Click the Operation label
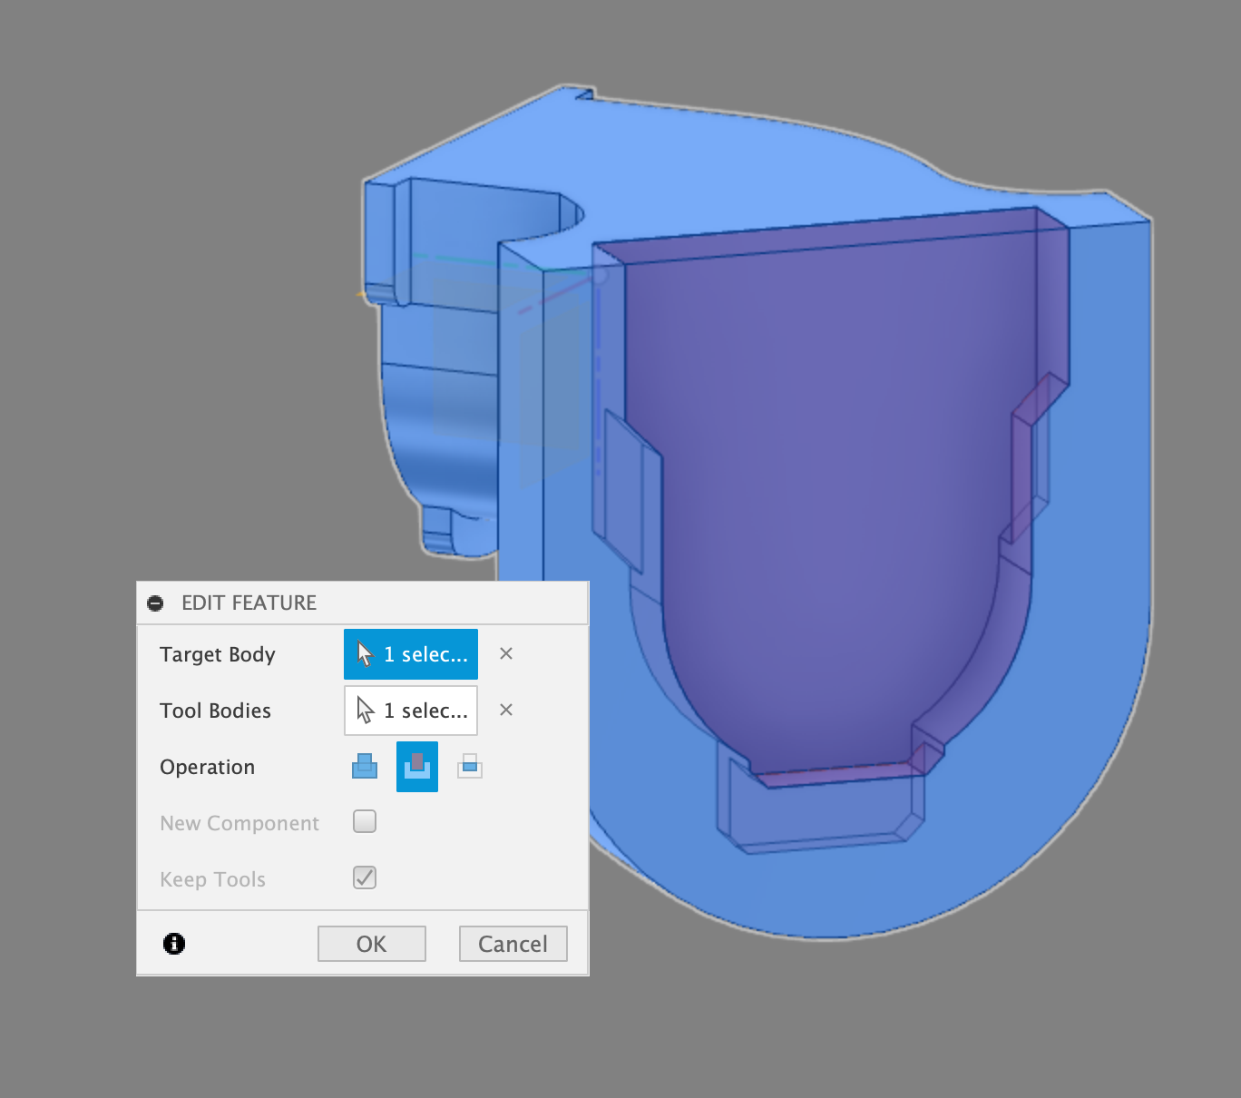This screenshot has height=1098, width=1241. (x=208, y=767)
